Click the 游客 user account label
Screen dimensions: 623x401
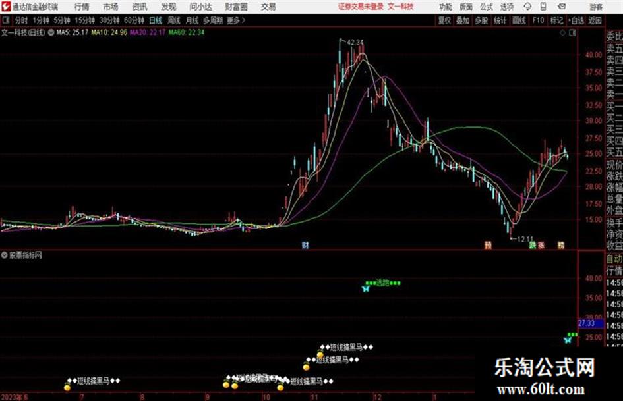point(596,7)
